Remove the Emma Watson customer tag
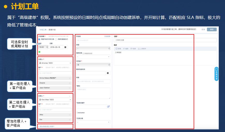Viewport: 225px width, 132px height. [x=70, y=78]
